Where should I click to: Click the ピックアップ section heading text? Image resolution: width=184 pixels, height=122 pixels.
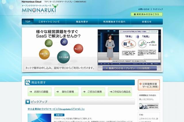(39, 102)
